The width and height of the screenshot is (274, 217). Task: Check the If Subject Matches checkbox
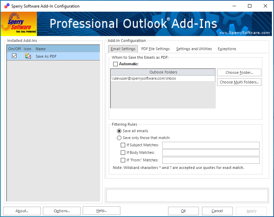click(x=123, y=145)
